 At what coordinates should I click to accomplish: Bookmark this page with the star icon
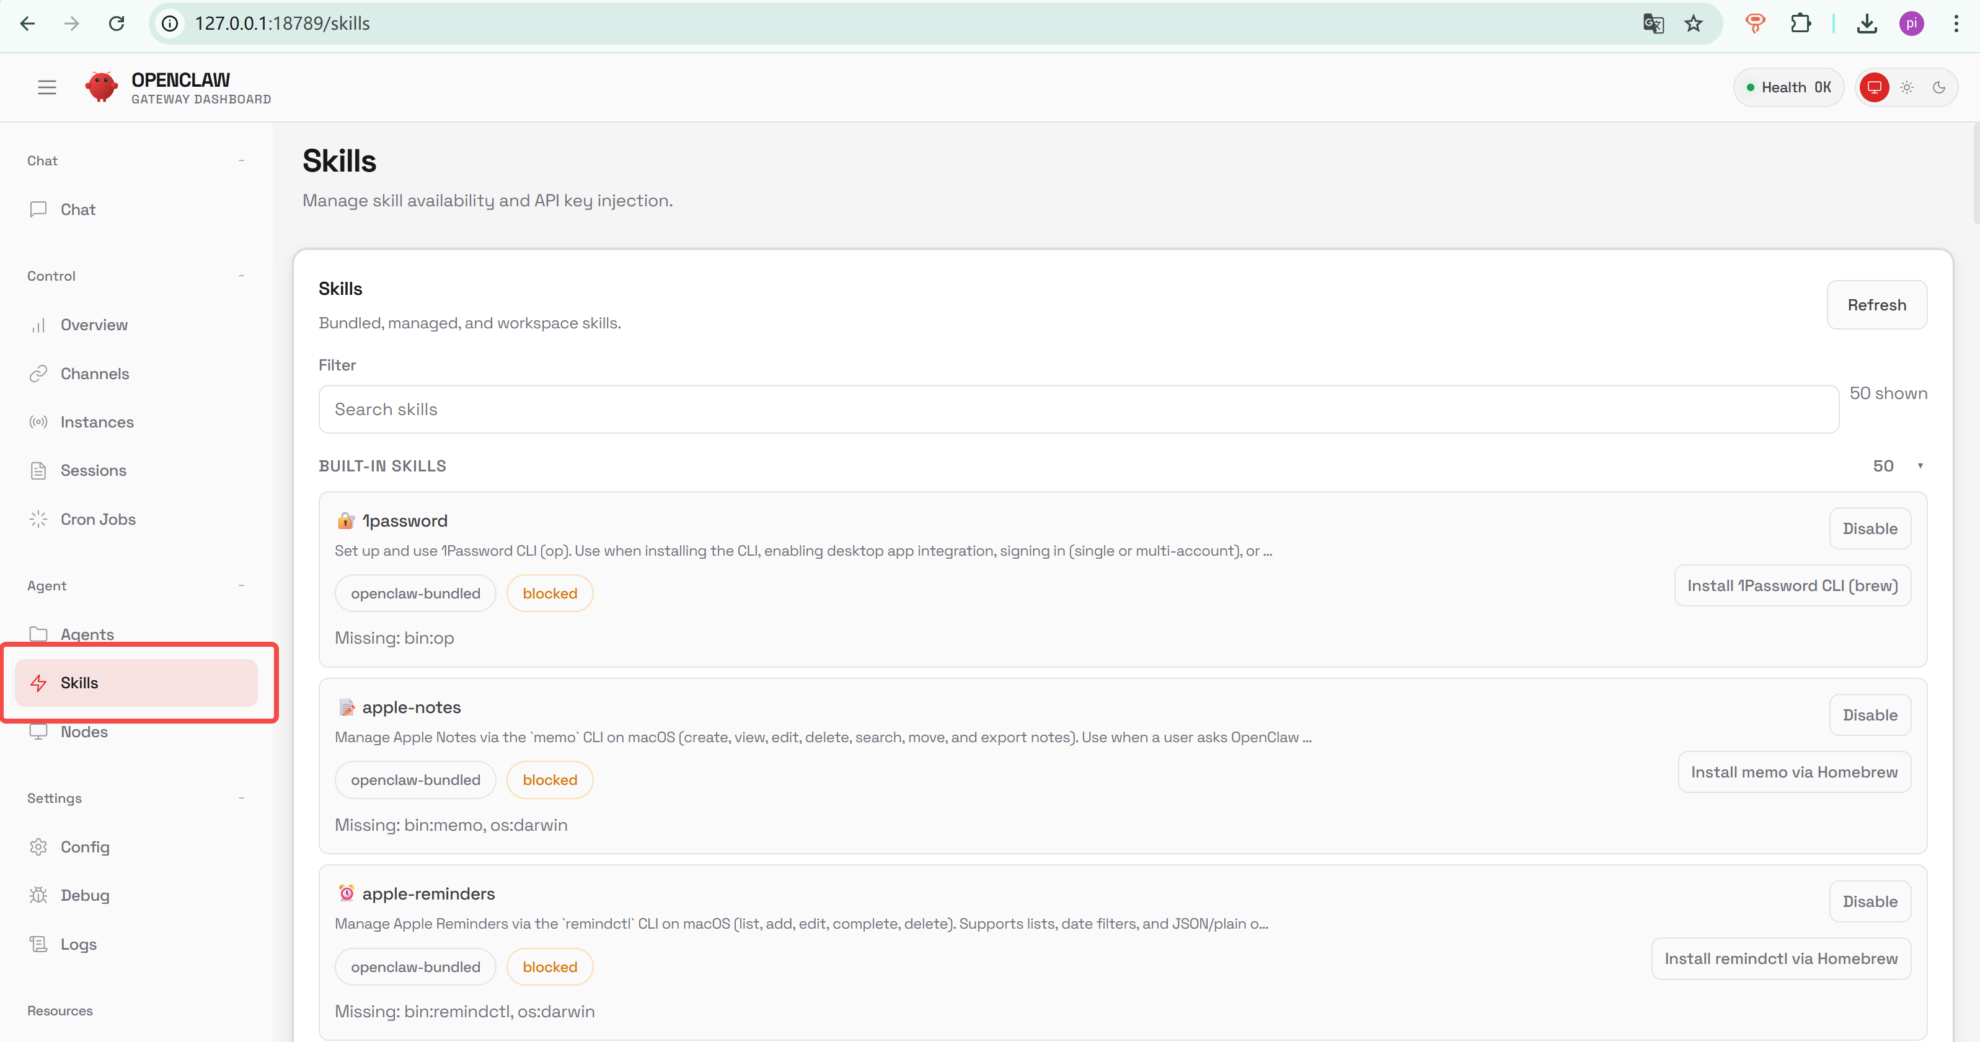point(1694,24)
